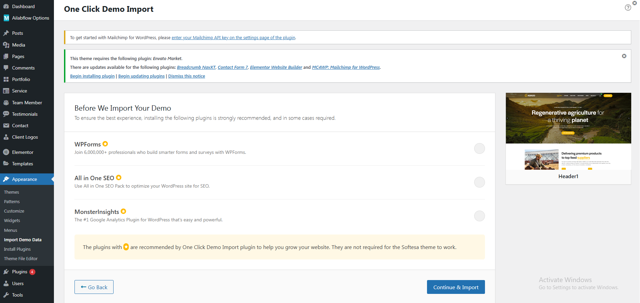Click the All in One SEO title
Screen dimensions: 640x303
pos(94,178)
